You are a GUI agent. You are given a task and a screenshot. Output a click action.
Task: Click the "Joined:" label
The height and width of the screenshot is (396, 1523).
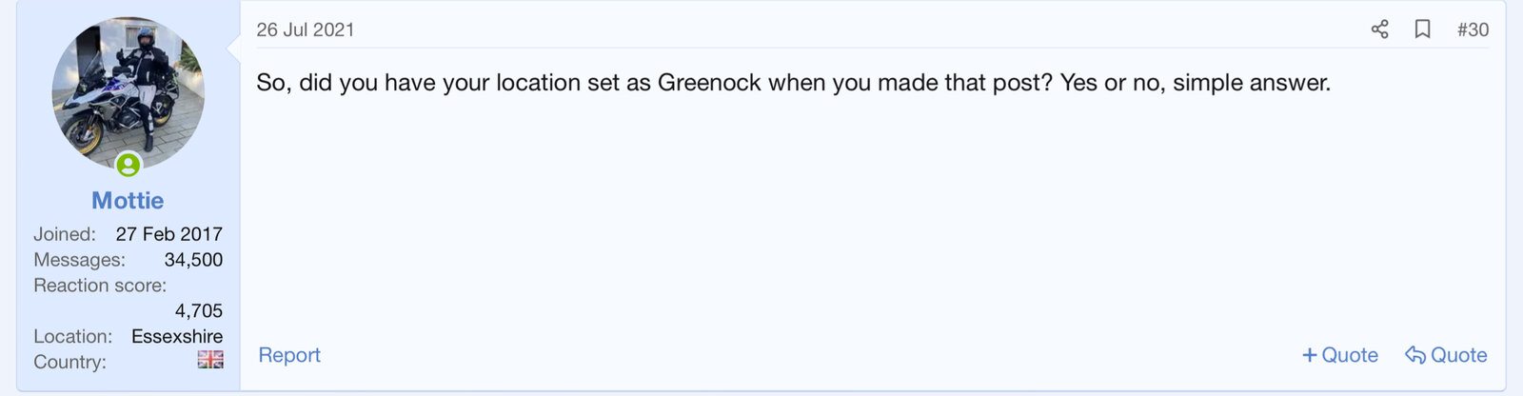(65, 234)
